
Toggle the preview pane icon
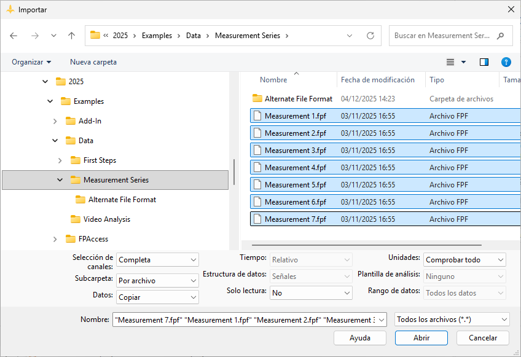484,62
